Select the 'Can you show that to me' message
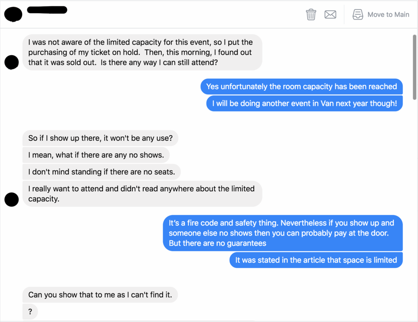This screenshot has height=322, width=418. coord(100,295)
